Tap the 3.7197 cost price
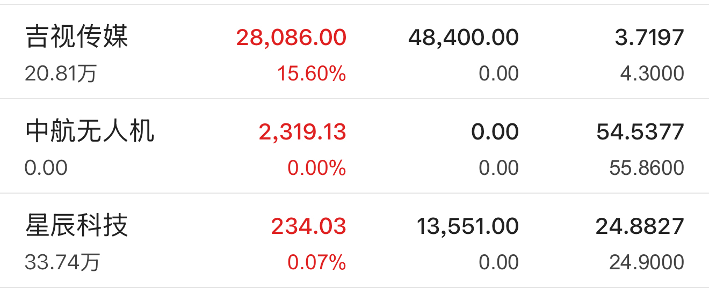 (x=649, y=38)
